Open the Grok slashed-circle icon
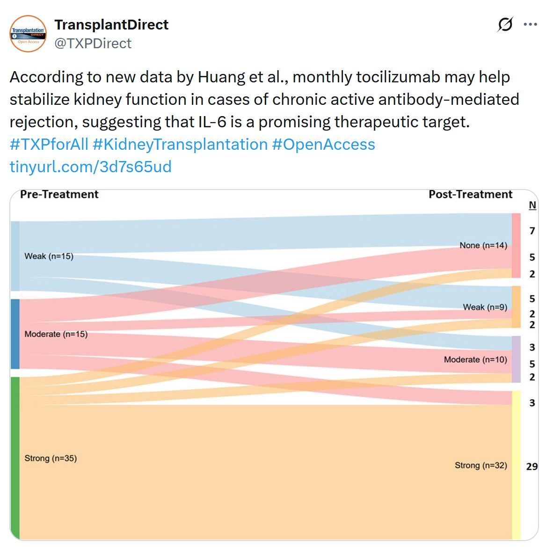This screenshot has height=549, width=546. [x=505, y=24]
